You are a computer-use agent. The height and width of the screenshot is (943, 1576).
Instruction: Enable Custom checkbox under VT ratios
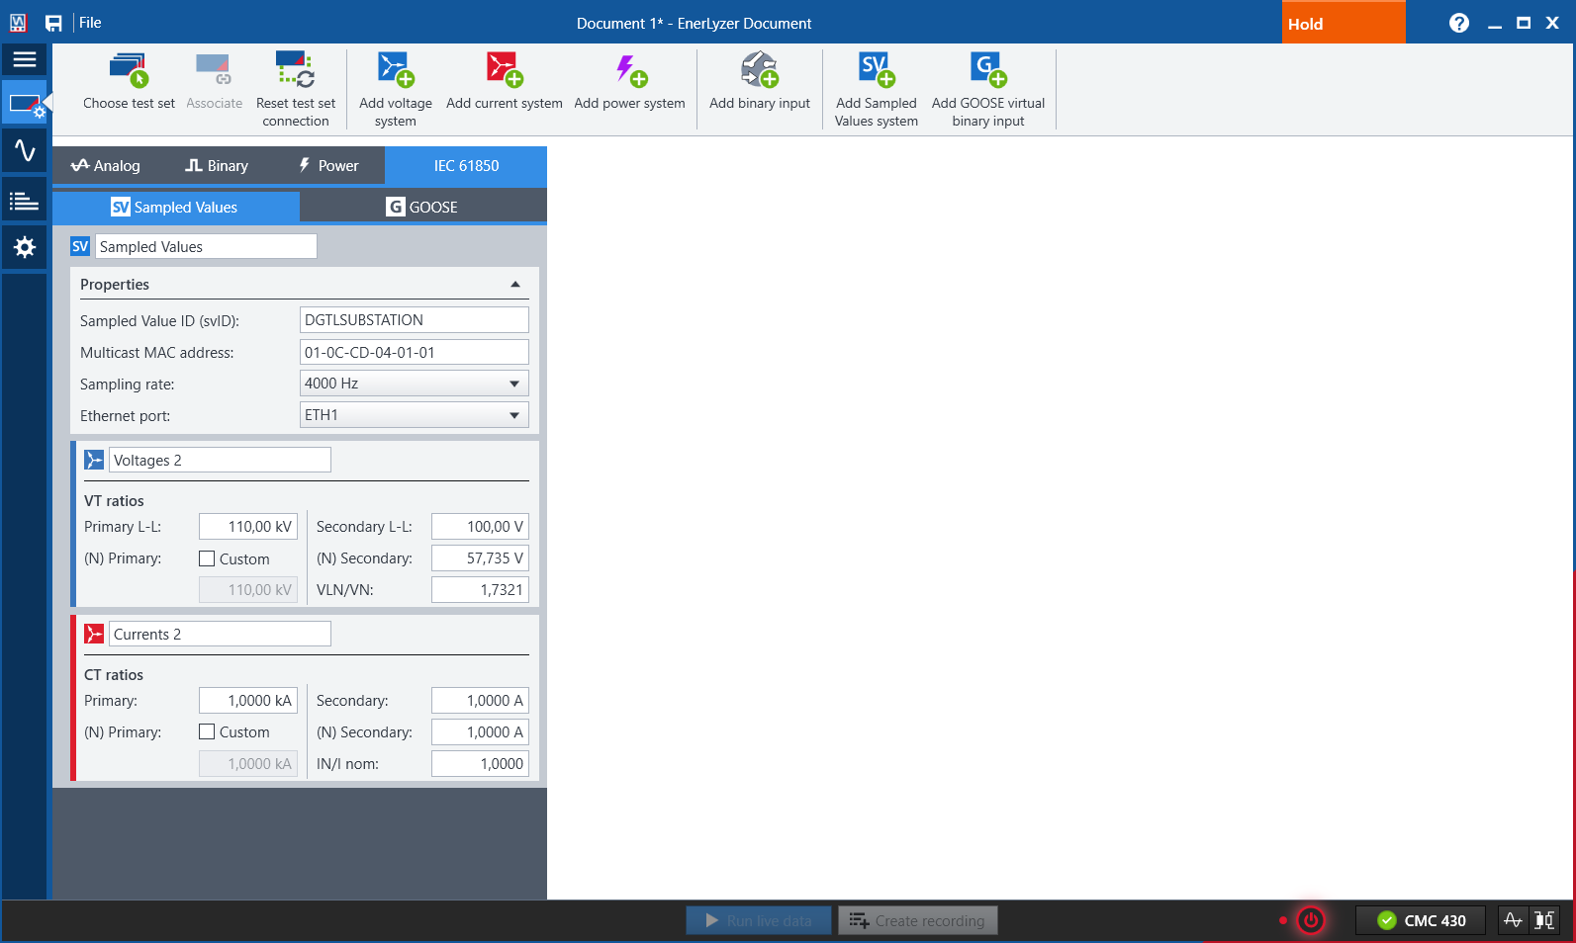point(207,558)
